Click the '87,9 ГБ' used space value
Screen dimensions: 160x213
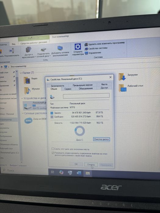pyautogui.click(x=99, y=113)
